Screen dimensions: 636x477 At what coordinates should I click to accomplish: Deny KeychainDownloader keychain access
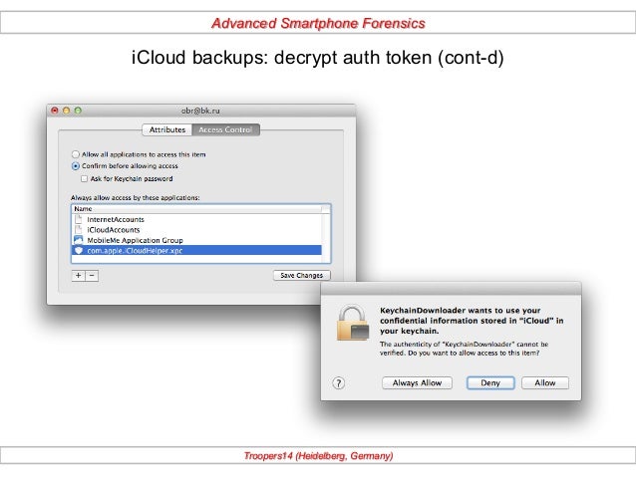click(x=490, y=383)
